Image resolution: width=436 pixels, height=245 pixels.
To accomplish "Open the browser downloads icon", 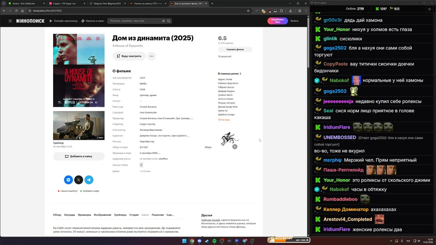I will (x=290, y=11).
